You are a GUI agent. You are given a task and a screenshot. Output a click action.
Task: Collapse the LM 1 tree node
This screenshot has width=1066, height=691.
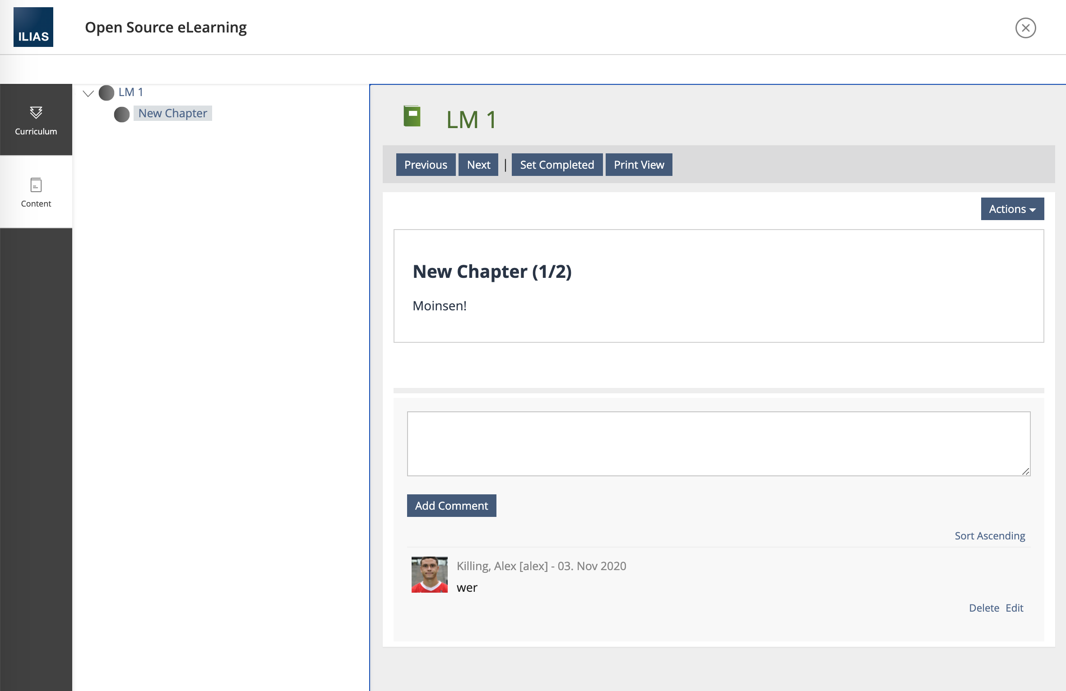click(88, 93)
